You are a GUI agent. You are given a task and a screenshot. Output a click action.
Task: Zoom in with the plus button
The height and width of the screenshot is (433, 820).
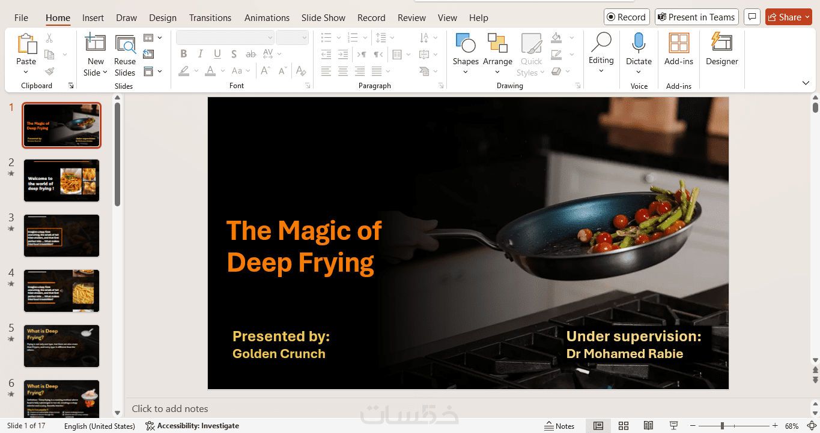click(775, 426)
